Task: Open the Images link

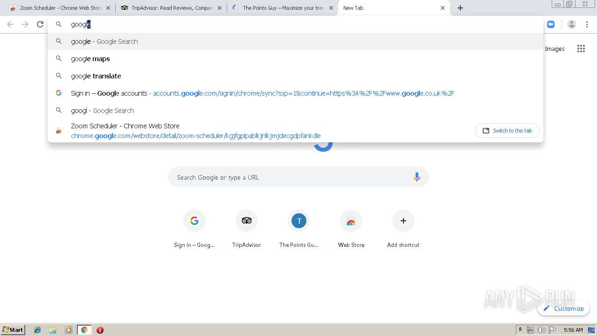Action: 555,49
